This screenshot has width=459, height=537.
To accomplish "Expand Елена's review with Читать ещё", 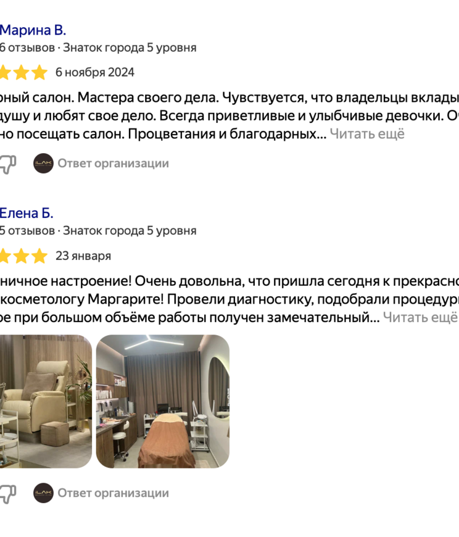I will click(x=420, y=317).
